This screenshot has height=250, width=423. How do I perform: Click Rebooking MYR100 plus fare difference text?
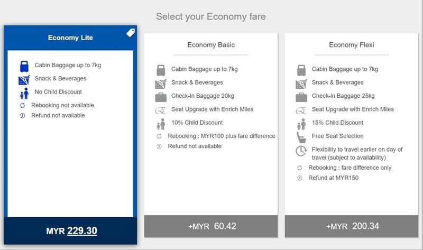point(222,136)
